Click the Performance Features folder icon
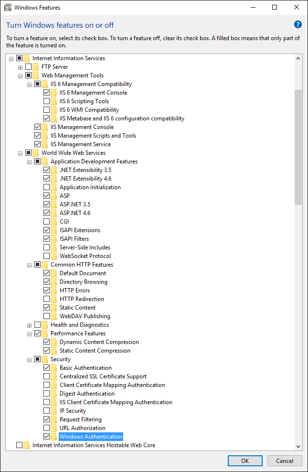This screenshot has width=308, height=472. click(44, 333)
